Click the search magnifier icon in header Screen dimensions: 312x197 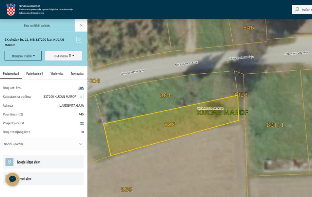(297, 10)
